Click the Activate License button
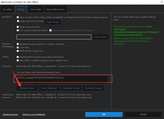 tap(27, 88)
